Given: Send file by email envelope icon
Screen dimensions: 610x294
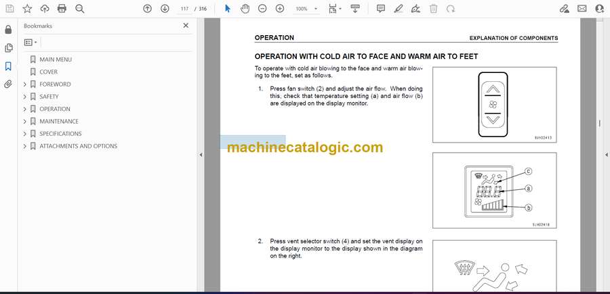Looking at the screenshot, I should click(x=582, y=9).
